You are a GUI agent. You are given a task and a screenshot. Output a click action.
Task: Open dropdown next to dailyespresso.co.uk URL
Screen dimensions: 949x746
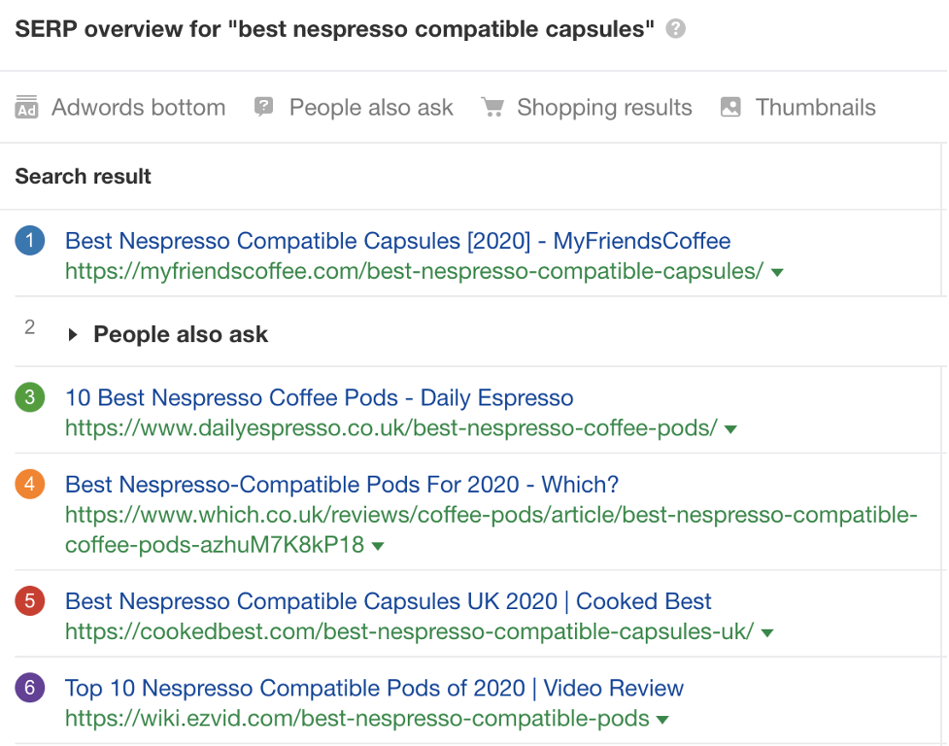pyautogui.click(x=730, y=429)
